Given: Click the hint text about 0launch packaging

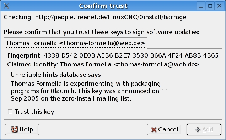Looking at the screenshot, I should click(x=90, y=91).
